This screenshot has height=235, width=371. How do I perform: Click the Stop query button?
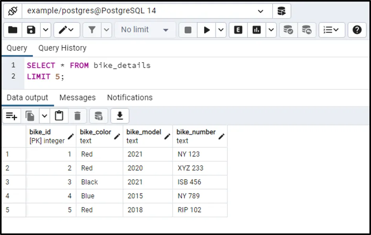[188, 30]
